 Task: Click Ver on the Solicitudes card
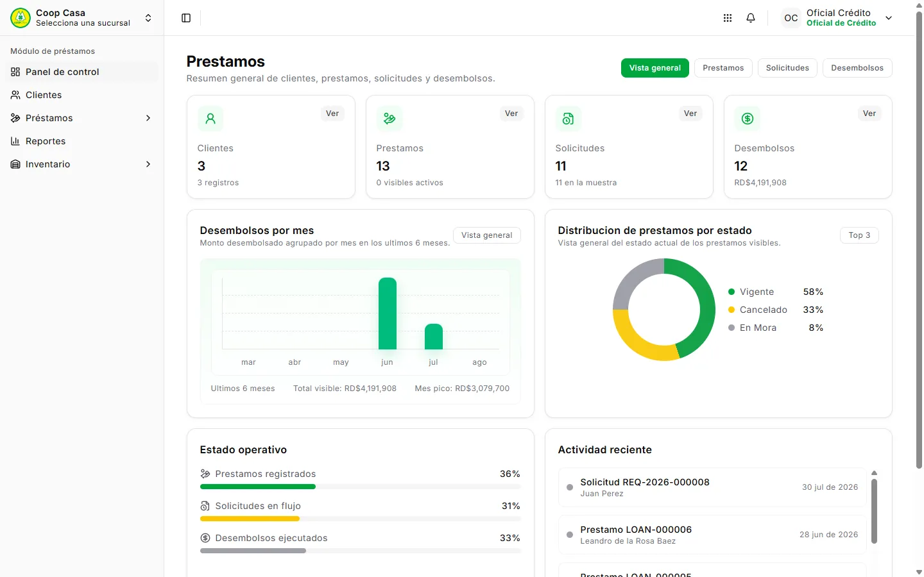pyautogui.click(x=690, y=113)
